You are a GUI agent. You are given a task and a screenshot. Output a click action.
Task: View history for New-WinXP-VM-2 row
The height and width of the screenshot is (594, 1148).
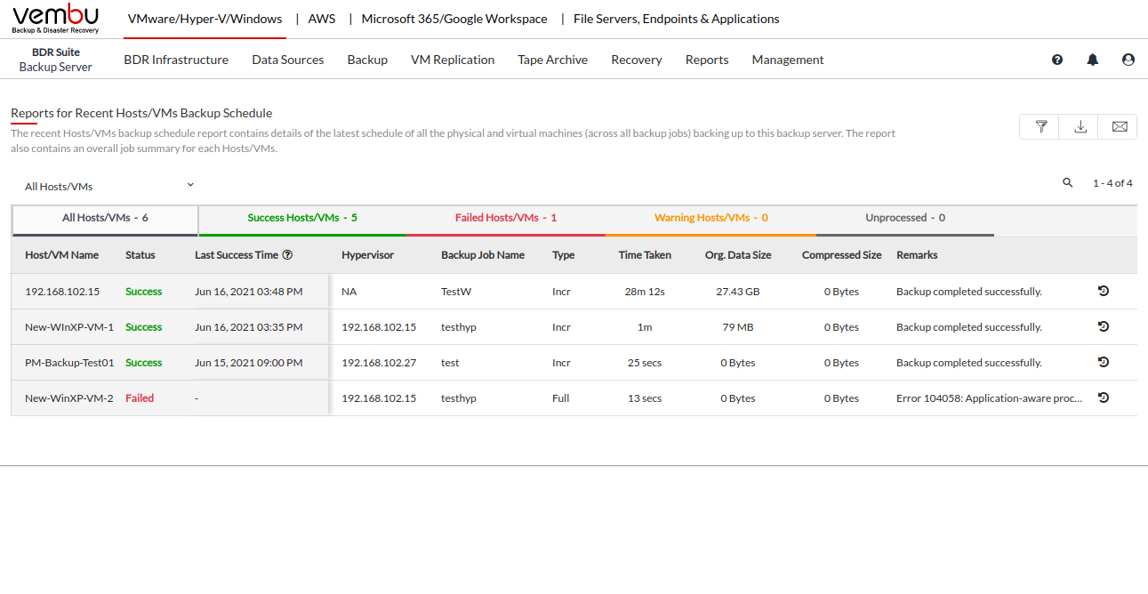tap(1104, 397)
